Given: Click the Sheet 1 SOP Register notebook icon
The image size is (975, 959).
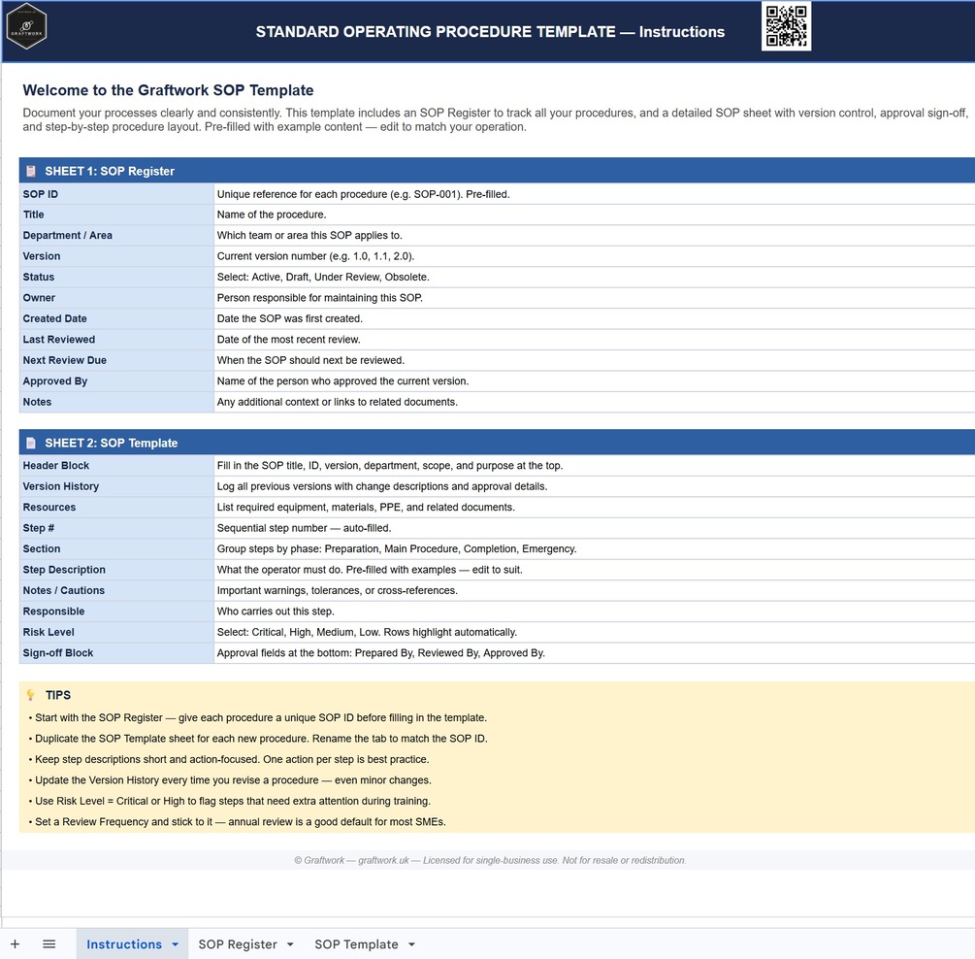Looking at the screenshot, I should (30, 171).
